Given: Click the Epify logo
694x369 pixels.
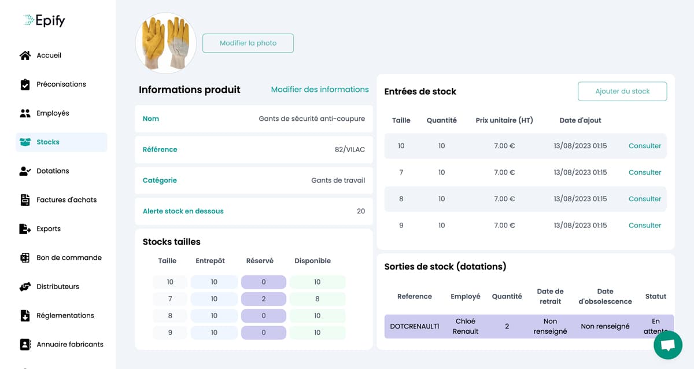Looking at the screenshot, I should 45,21.
